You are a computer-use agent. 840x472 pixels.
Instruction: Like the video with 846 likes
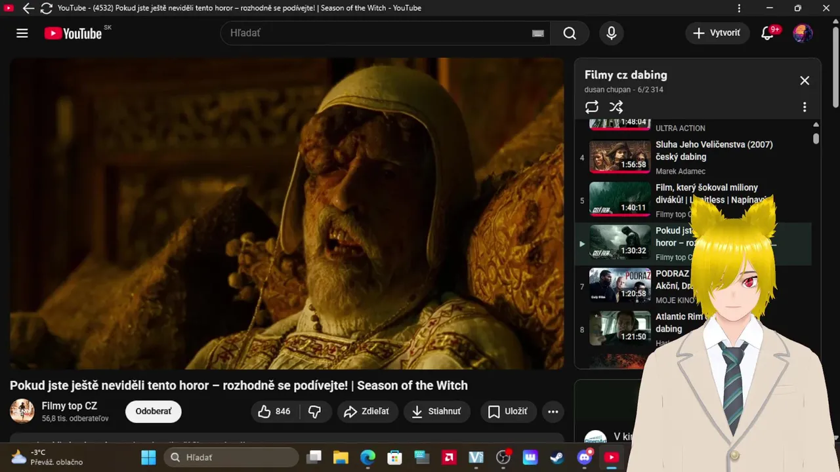(275, 412)
